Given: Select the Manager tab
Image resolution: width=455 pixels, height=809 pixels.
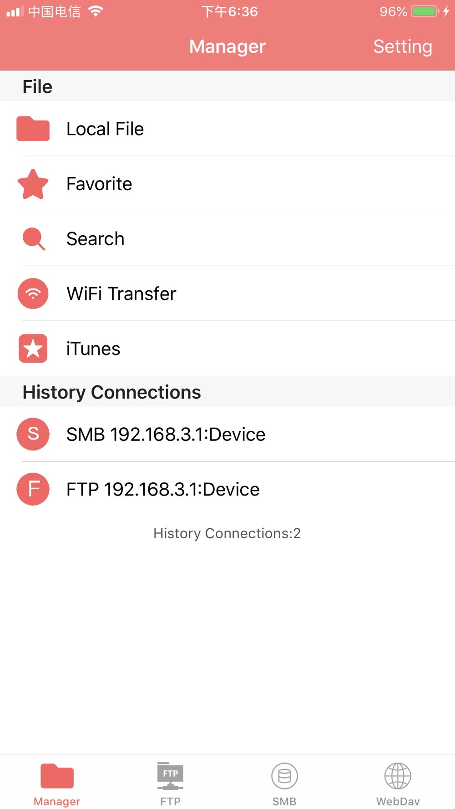Looking at the screenshot, I should tap(57, 784).
